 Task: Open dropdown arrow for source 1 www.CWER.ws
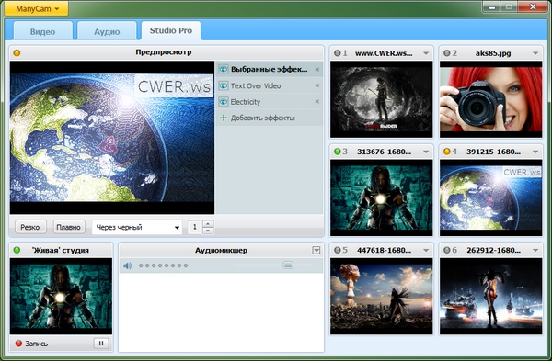tap(426, 53)
